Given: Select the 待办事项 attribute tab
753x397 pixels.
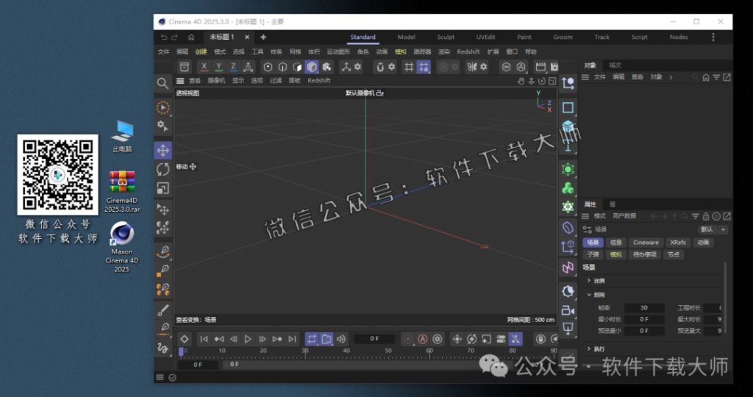Looking at the screenshot, I should point(644,254).
